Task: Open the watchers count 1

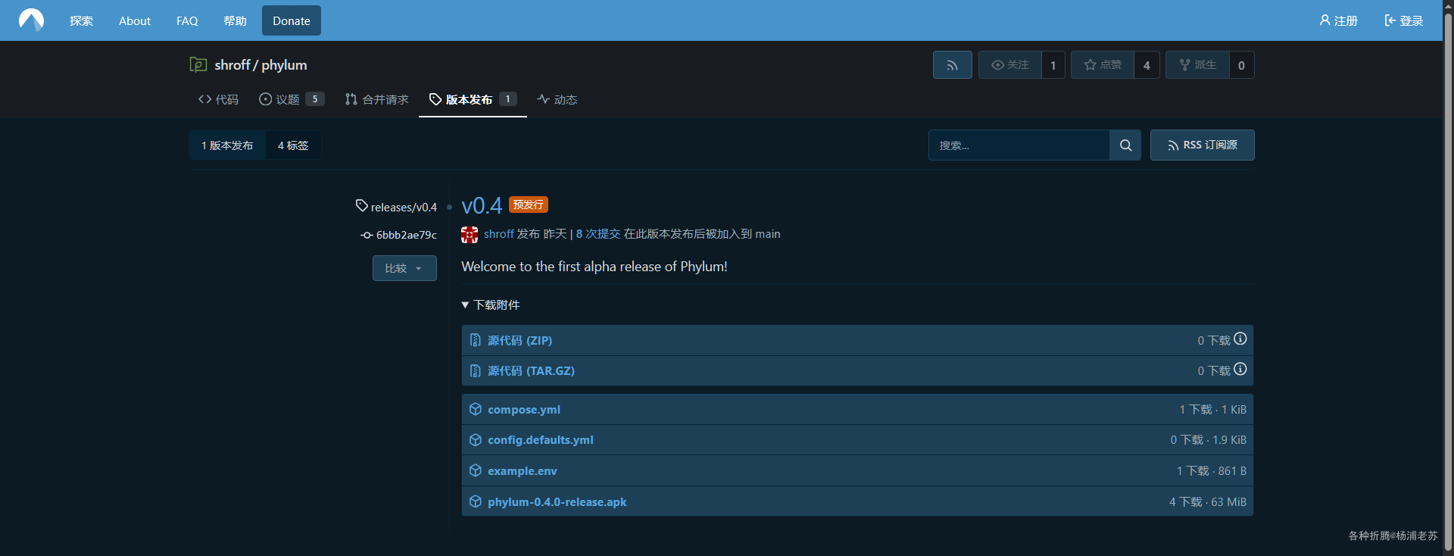Action: (x=1053, y=65)
